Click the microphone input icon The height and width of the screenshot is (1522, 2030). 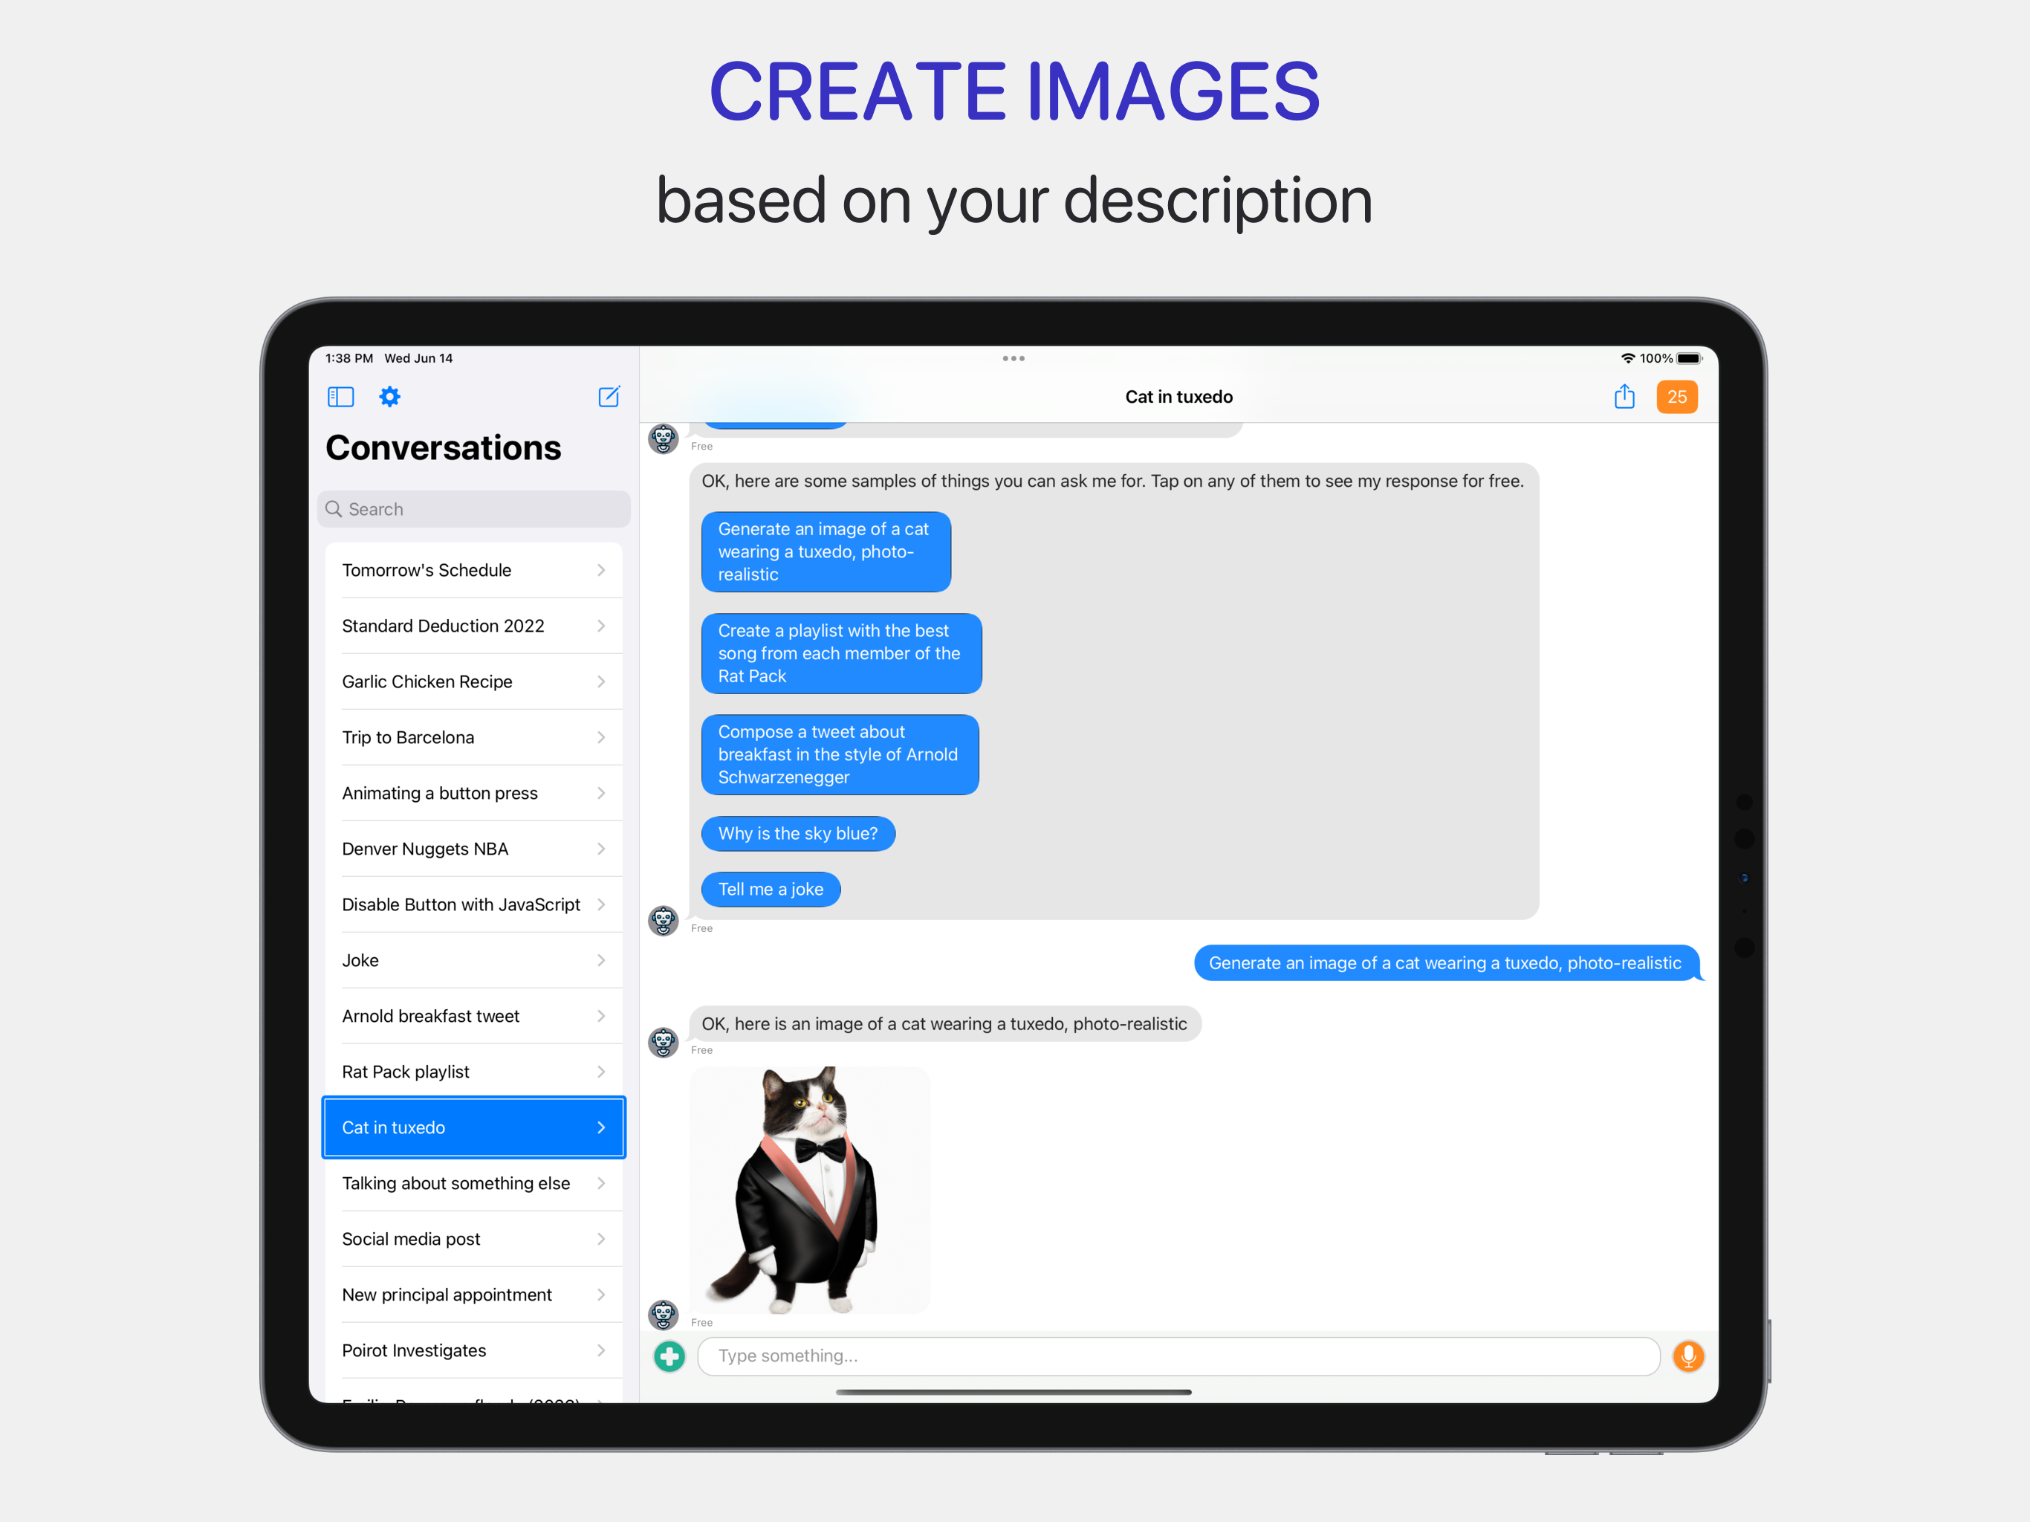pyautogui.click(x=1688, y=1356)
